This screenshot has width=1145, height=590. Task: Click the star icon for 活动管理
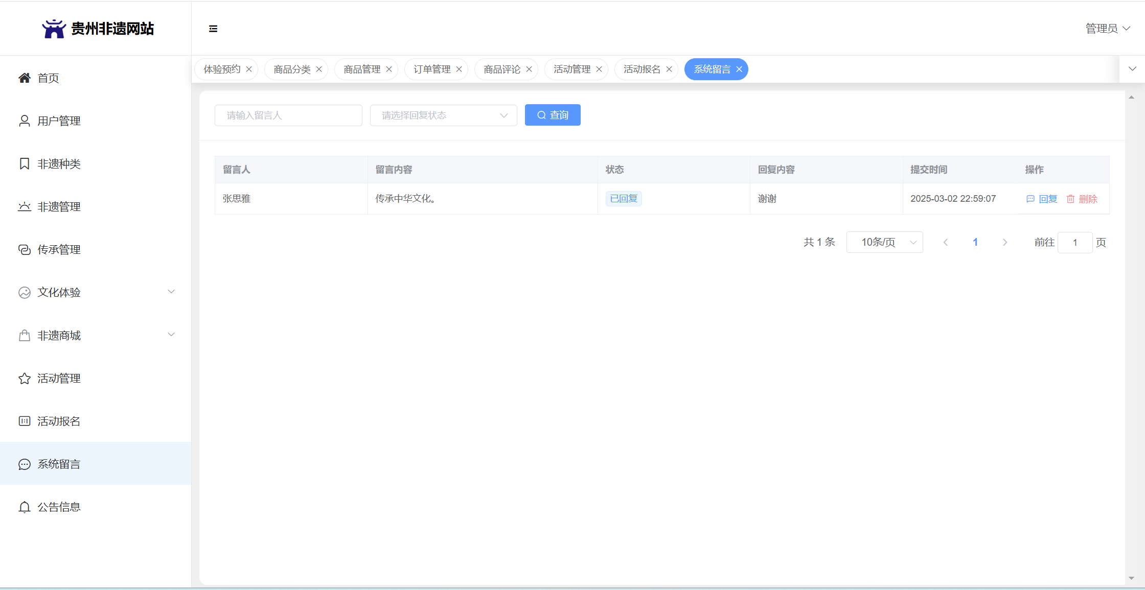[25, 378]
